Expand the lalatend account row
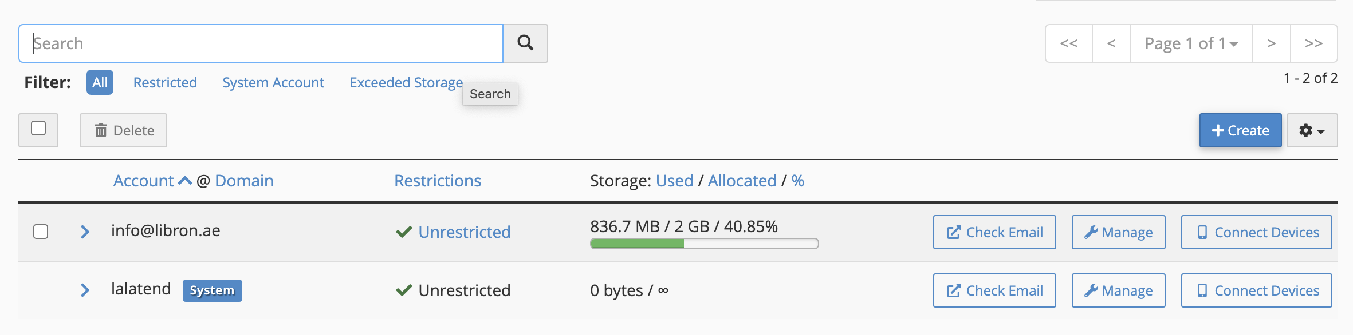Screen dimensions: 1353x335 tap(85, 290)
